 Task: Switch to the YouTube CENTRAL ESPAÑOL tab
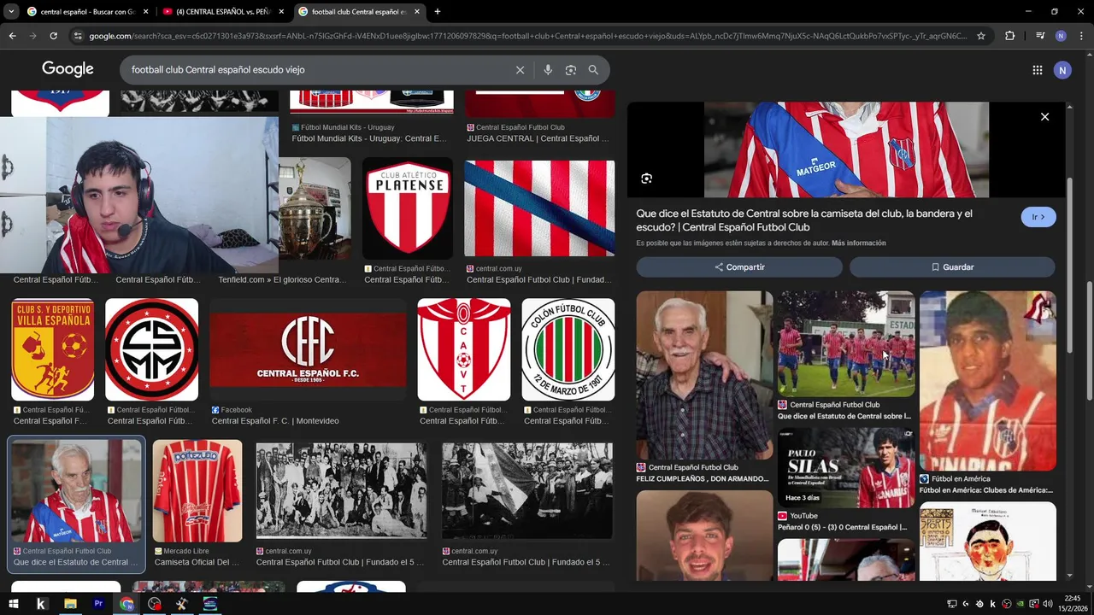click(x=224, y=12)
